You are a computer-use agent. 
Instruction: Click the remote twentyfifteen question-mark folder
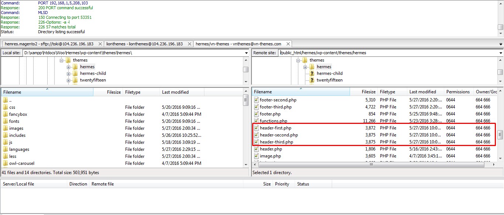pos(312,80)
